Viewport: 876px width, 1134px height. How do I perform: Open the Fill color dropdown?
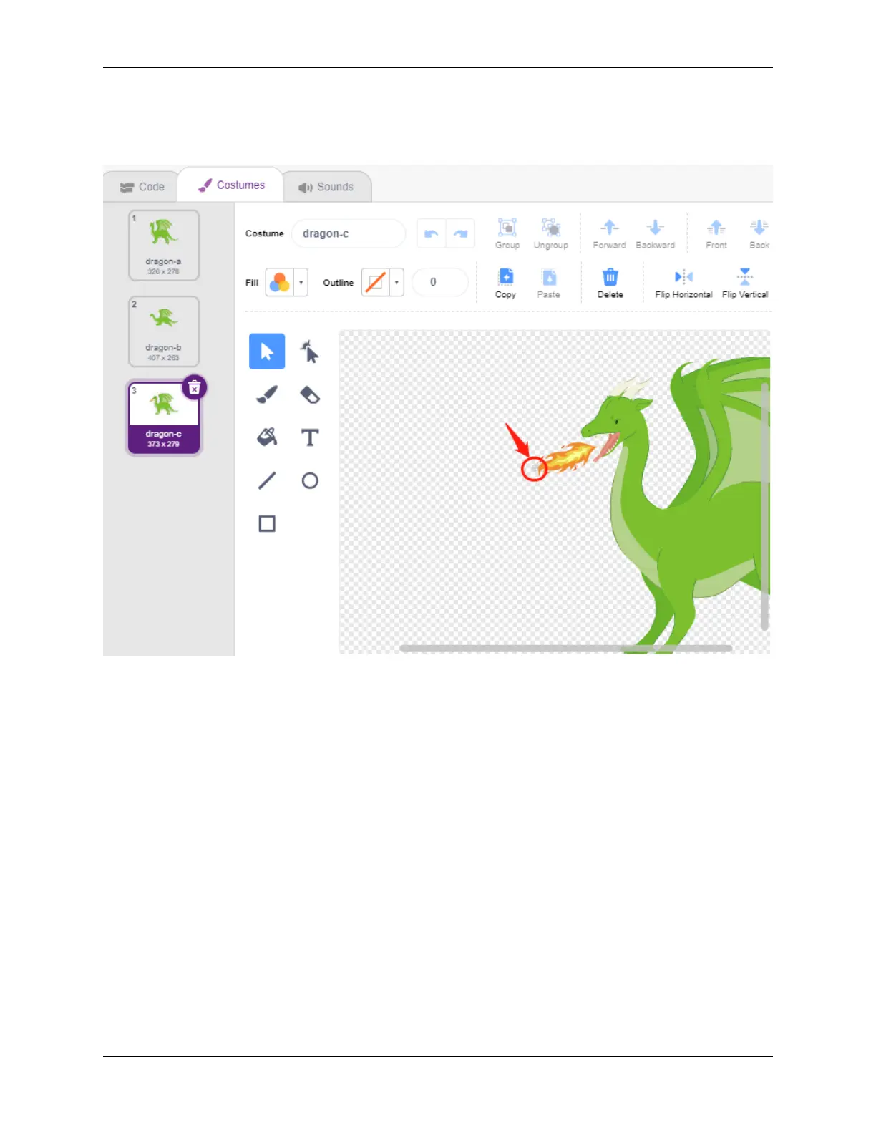coord(301,282)
